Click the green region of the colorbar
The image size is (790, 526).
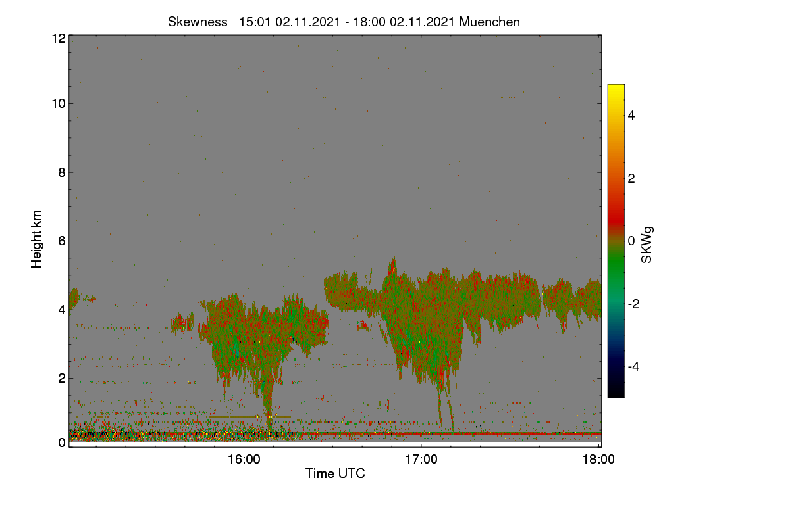(616, 270)
